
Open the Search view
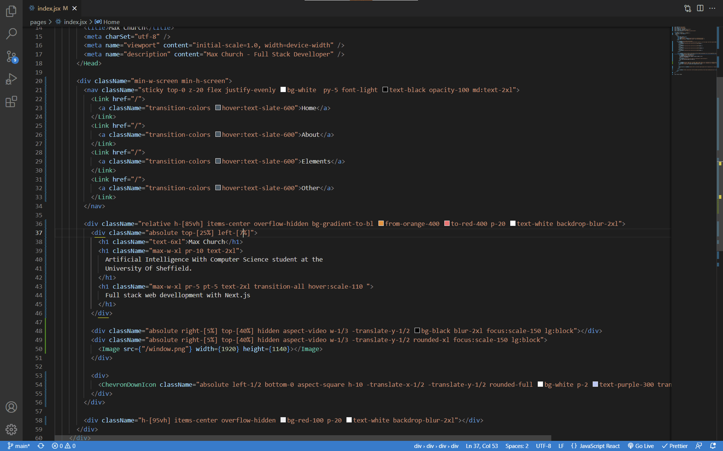(x=11, y=34)
